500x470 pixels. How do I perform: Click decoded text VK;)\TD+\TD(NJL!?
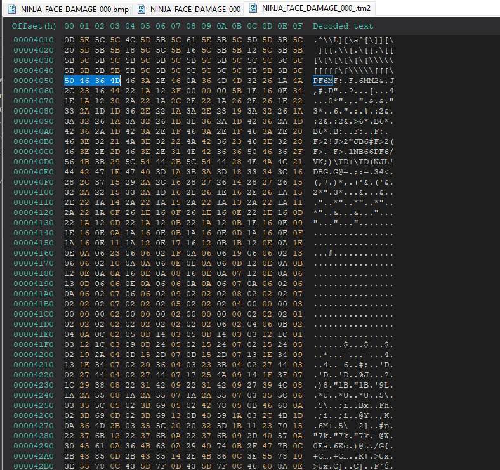(353, 162)
